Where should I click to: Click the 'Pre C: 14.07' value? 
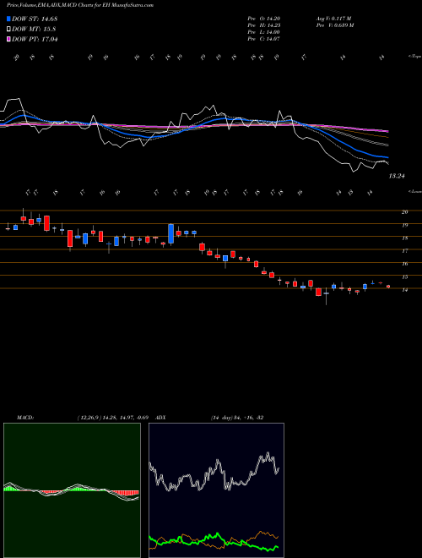tap(265, 39)
